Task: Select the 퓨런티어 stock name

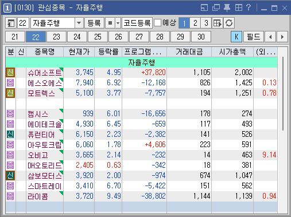Action: point(41,135)
